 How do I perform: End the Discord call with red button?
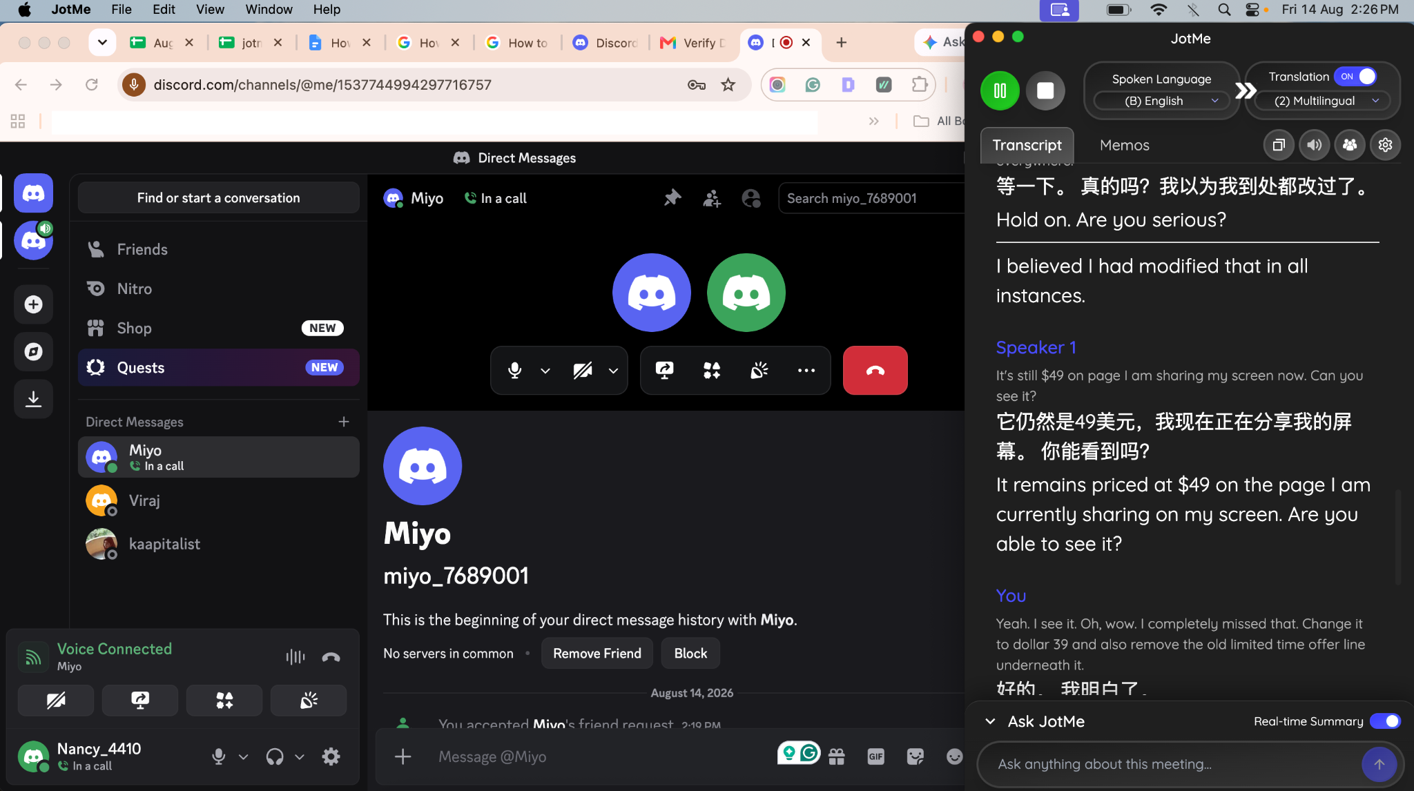pyautogui.click(x=875, y=371)
